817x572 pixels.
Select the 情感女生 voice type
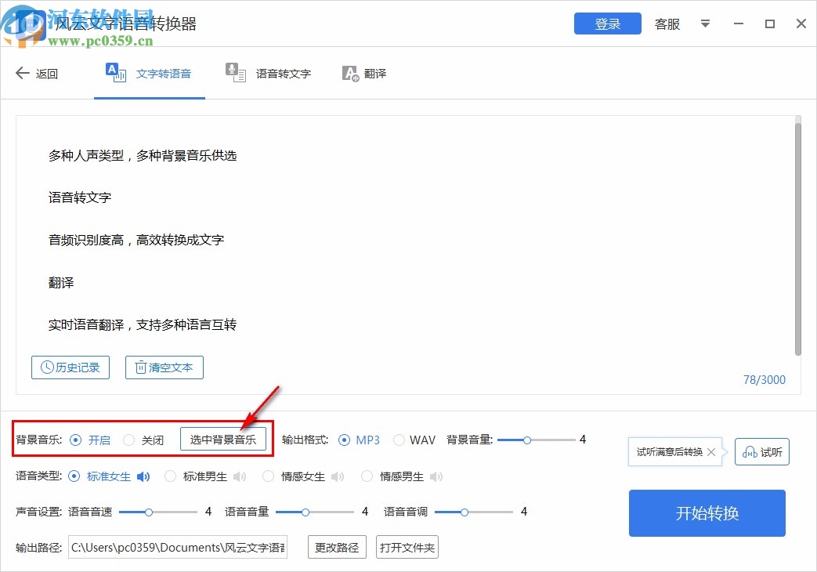pos(268,476)
